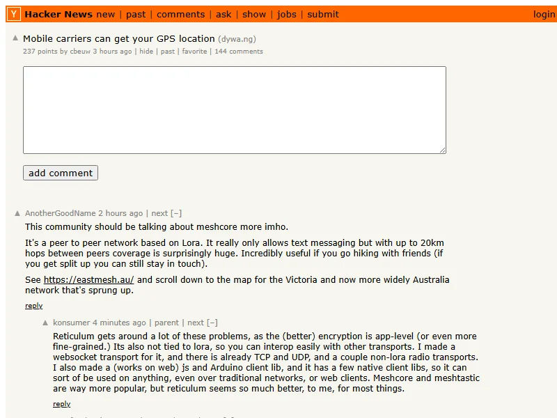Navigate to the ask section
The width and height of the screenshot is (557, 418).
click(x=223, y=14)
